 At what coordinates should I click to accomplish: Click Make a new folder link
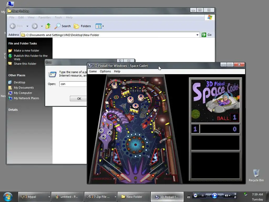point(27,50)
